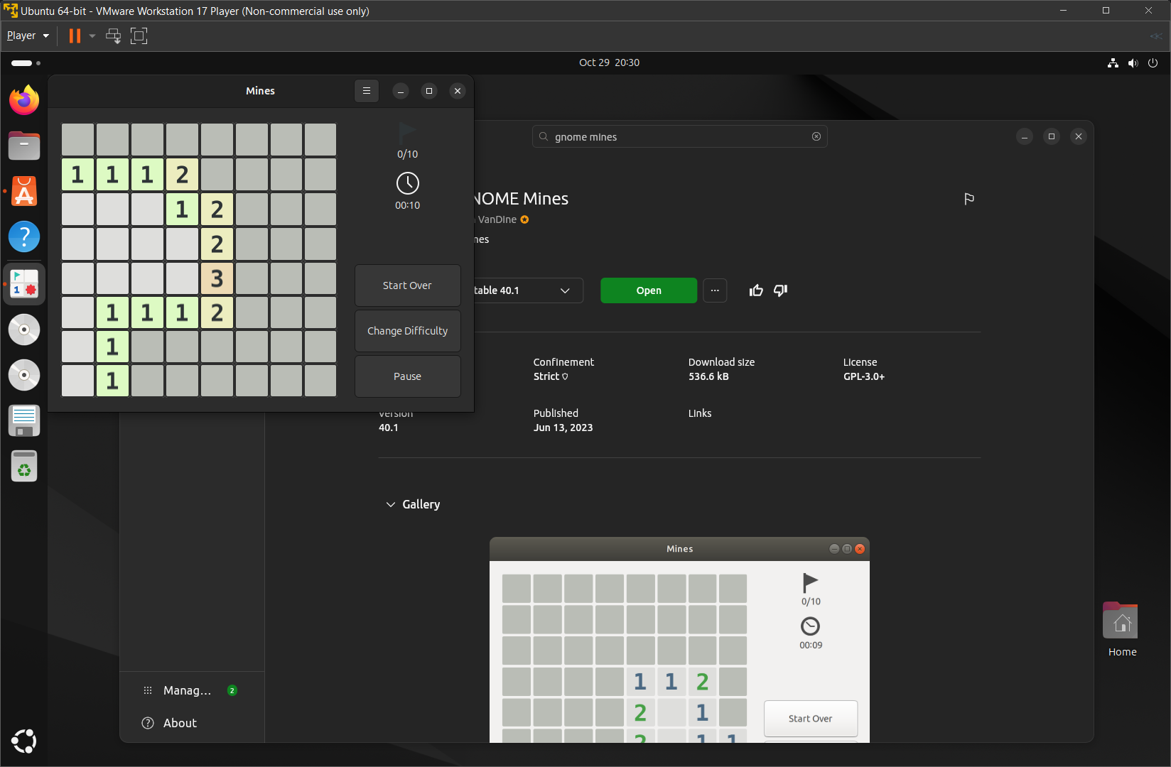Click the Jun 13, 2023 published date
1171x767 pixels.
coord(563,428)
